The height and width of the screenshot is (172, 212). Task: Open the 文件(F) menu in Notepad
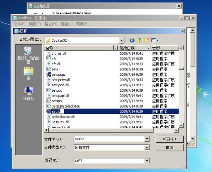coord(19,24)
